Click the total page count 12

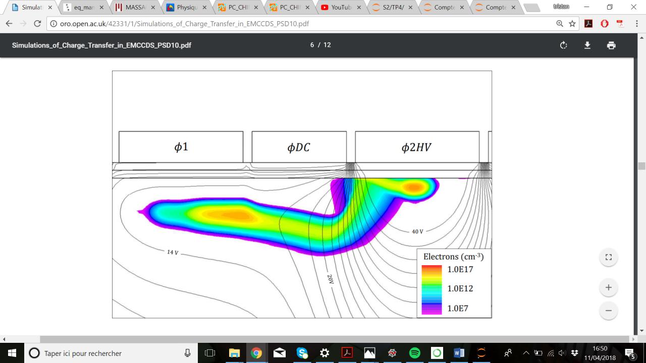tap(327, 45)
